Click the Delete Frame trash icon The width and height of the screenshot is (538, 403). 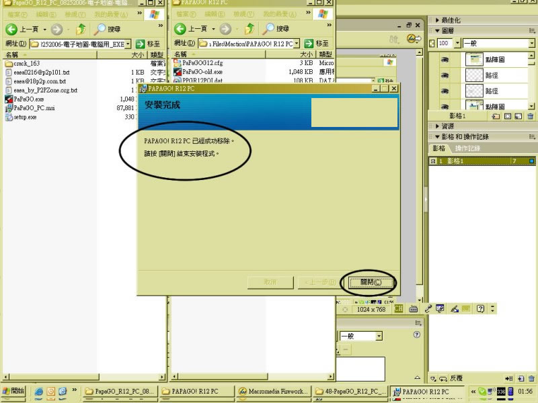click(531, 379)
